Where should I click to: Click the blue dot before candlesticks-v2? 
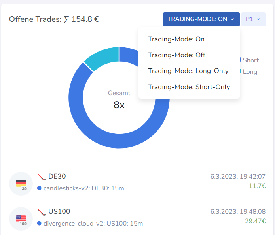click(39, 188)
